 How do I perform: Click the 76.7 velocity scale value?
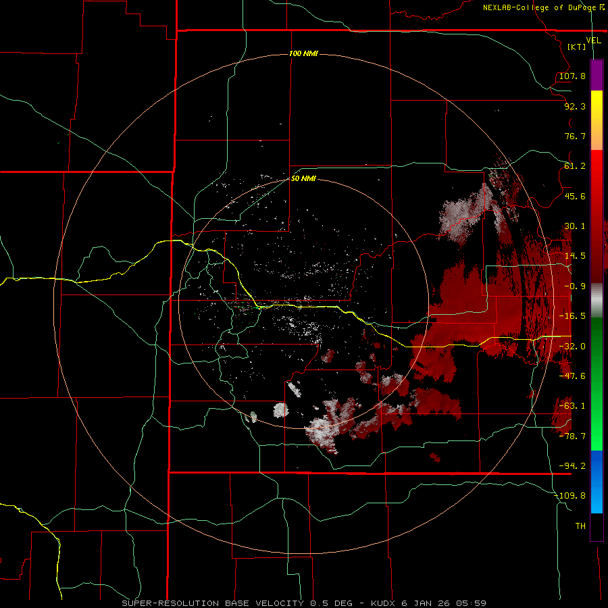coord(575,136)
